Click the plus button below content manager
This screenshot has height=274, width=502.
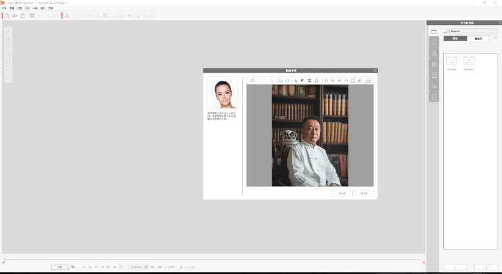click(486, 267)
